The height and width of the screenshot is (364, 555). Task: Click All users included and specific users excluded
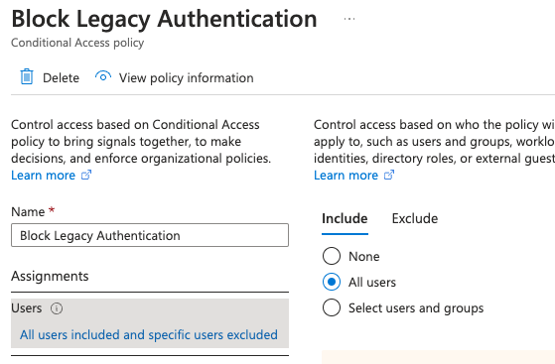[149, 334]
